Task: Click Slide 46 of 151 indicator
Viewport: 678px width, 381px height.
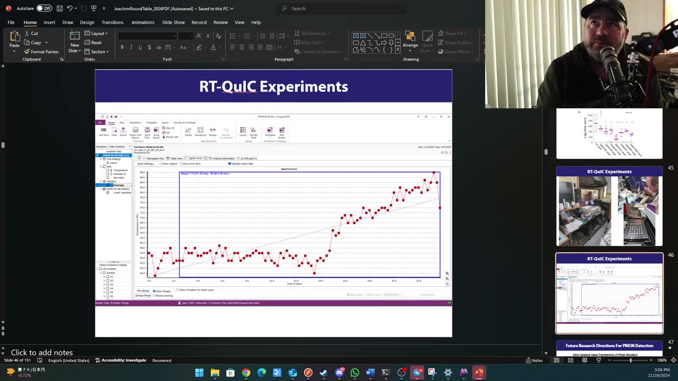Action: coord(19,360)
